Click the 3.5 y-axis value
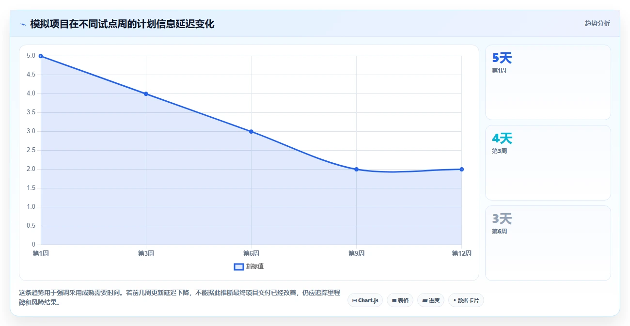The width and height of the screenshot is (630, 326). tap(31, 112)
